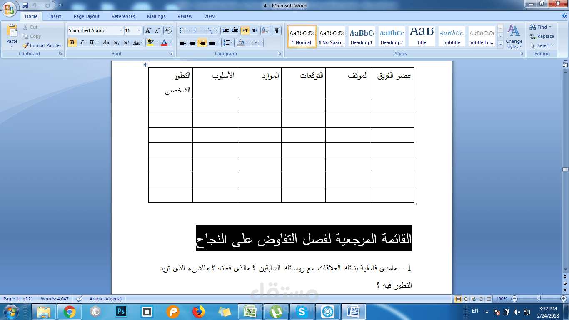The height and width of the screenshot is (320, 569).
Task: Open the font size dropdown
Action: (x=139, y=30)
